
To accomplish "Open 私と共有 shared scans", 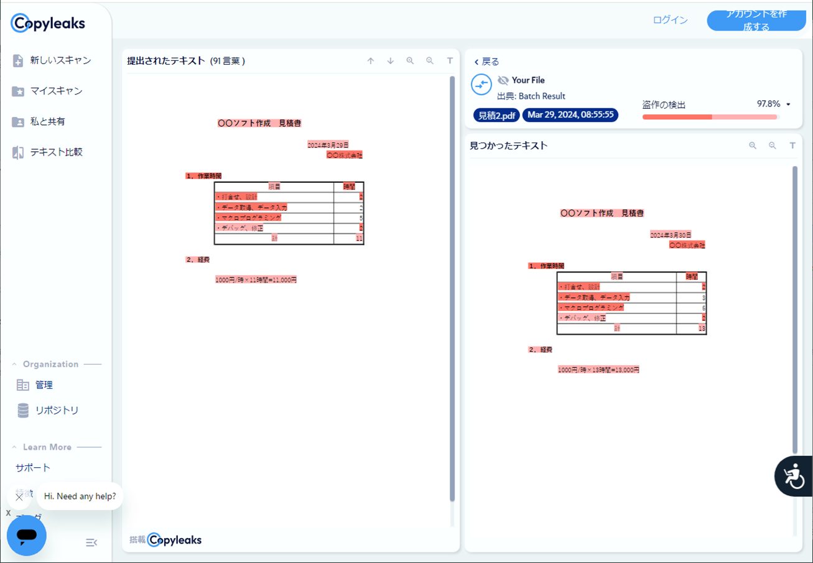I will click(x=47, y=121).
